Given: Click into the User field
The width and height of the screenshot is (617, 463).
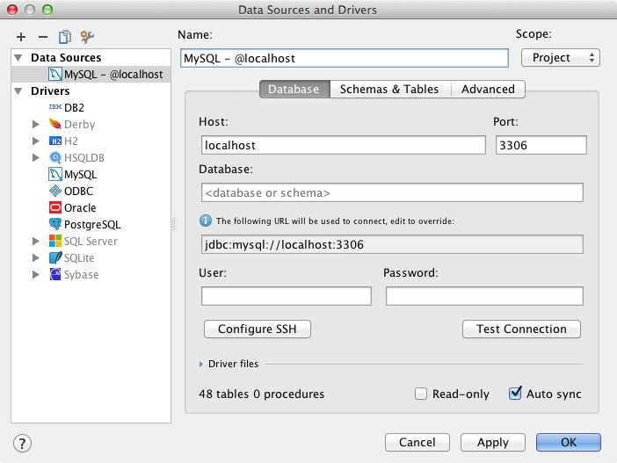Looking at the screenshot, I should pyautogui.click(x=286, y=296).
